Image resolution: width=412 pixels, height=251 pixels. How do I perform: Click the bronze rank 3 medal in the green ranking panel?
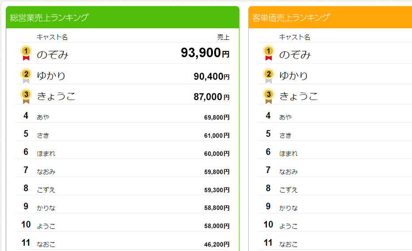26,97
